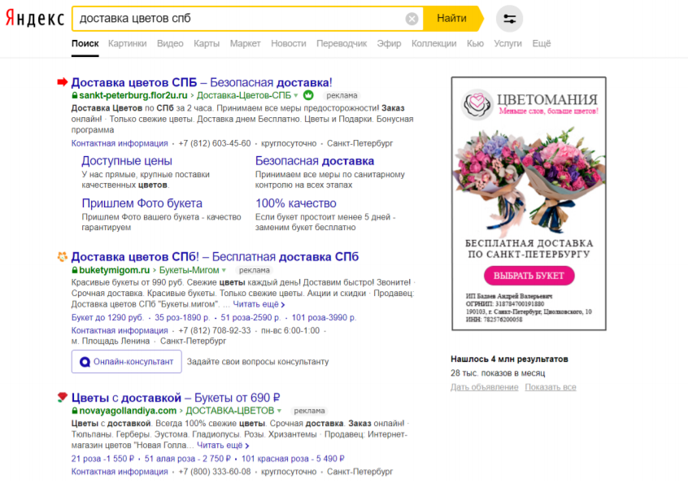Image resolution: width=688 pixels, height=483 pixels.
Task: Clear the search query with the X icon
Action: [x=411, y=19]
